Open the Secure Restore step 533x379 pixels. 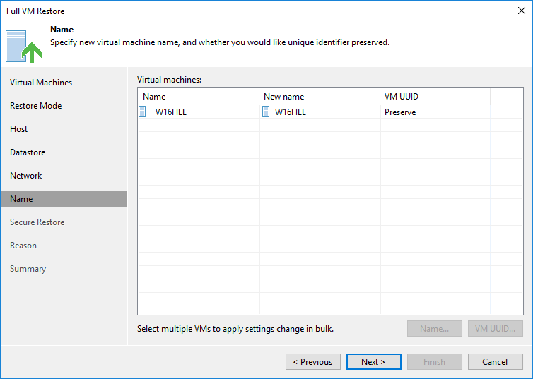[x=37, y=222]
